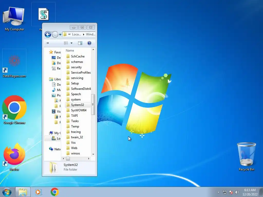
Task: Go back in Explorer window
Action: [x=48, y=35]
